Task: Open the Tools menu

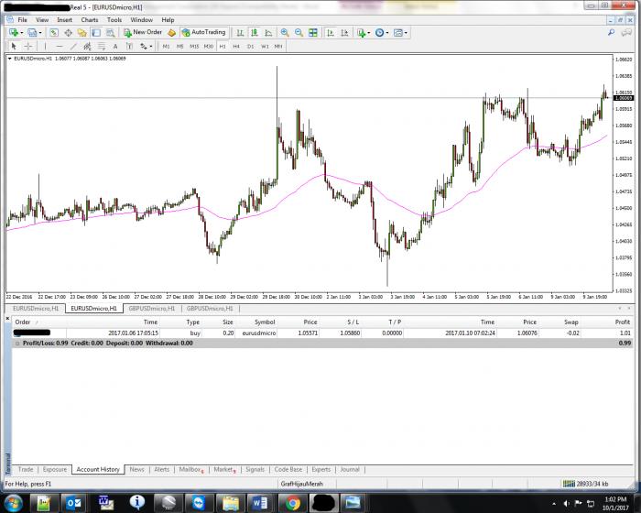Action: pos(114,19)
